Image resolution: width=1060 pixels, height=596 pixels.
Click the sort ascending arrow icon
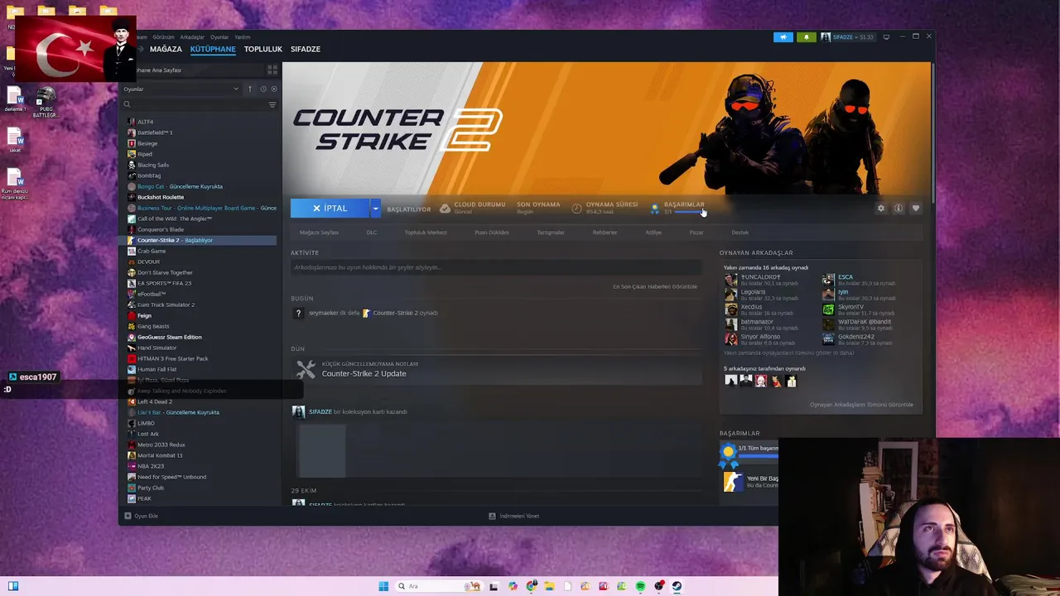click(250, 89)
